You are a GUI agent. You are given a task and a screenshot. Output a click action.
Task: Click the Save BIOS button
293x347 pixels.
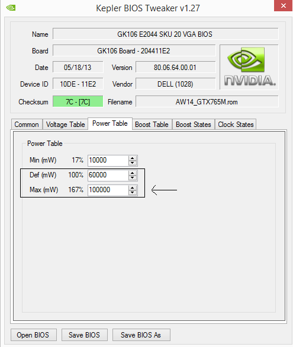click(x=84, y=335)
